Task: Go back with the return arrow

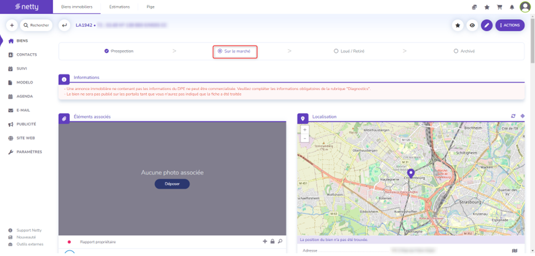Action: [x=64, y=25]
